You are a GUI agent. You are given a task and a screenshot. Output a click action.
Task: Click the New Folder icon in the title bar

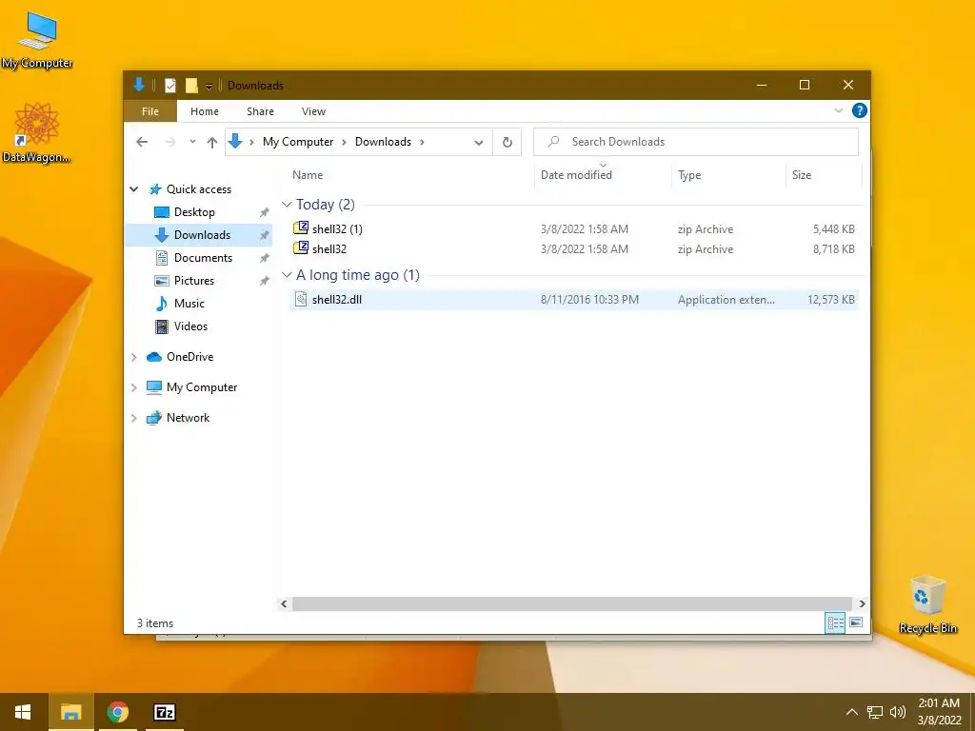(x=191, y=85)
